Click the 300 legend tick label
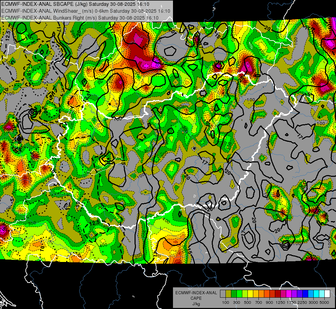336x309 pixels. coord(236,302)
